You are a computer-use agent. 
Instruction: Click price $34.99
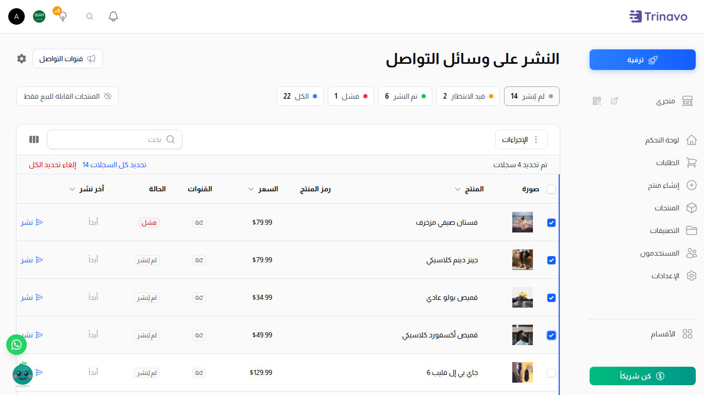point(262,297)
